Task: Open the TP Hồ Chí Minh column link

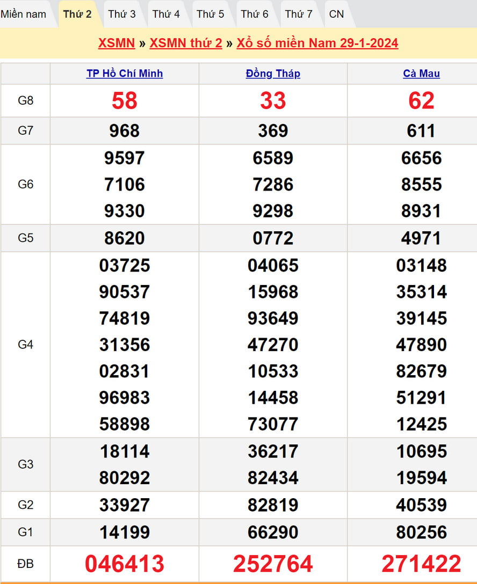Action: pos(125,74)
